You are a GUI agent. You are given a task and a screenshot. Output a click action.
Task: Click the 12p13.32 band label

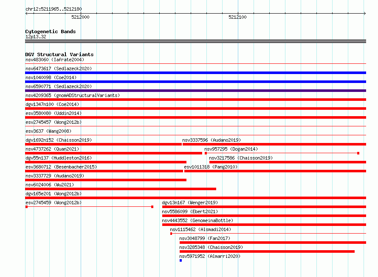click(x=36, y=37)
